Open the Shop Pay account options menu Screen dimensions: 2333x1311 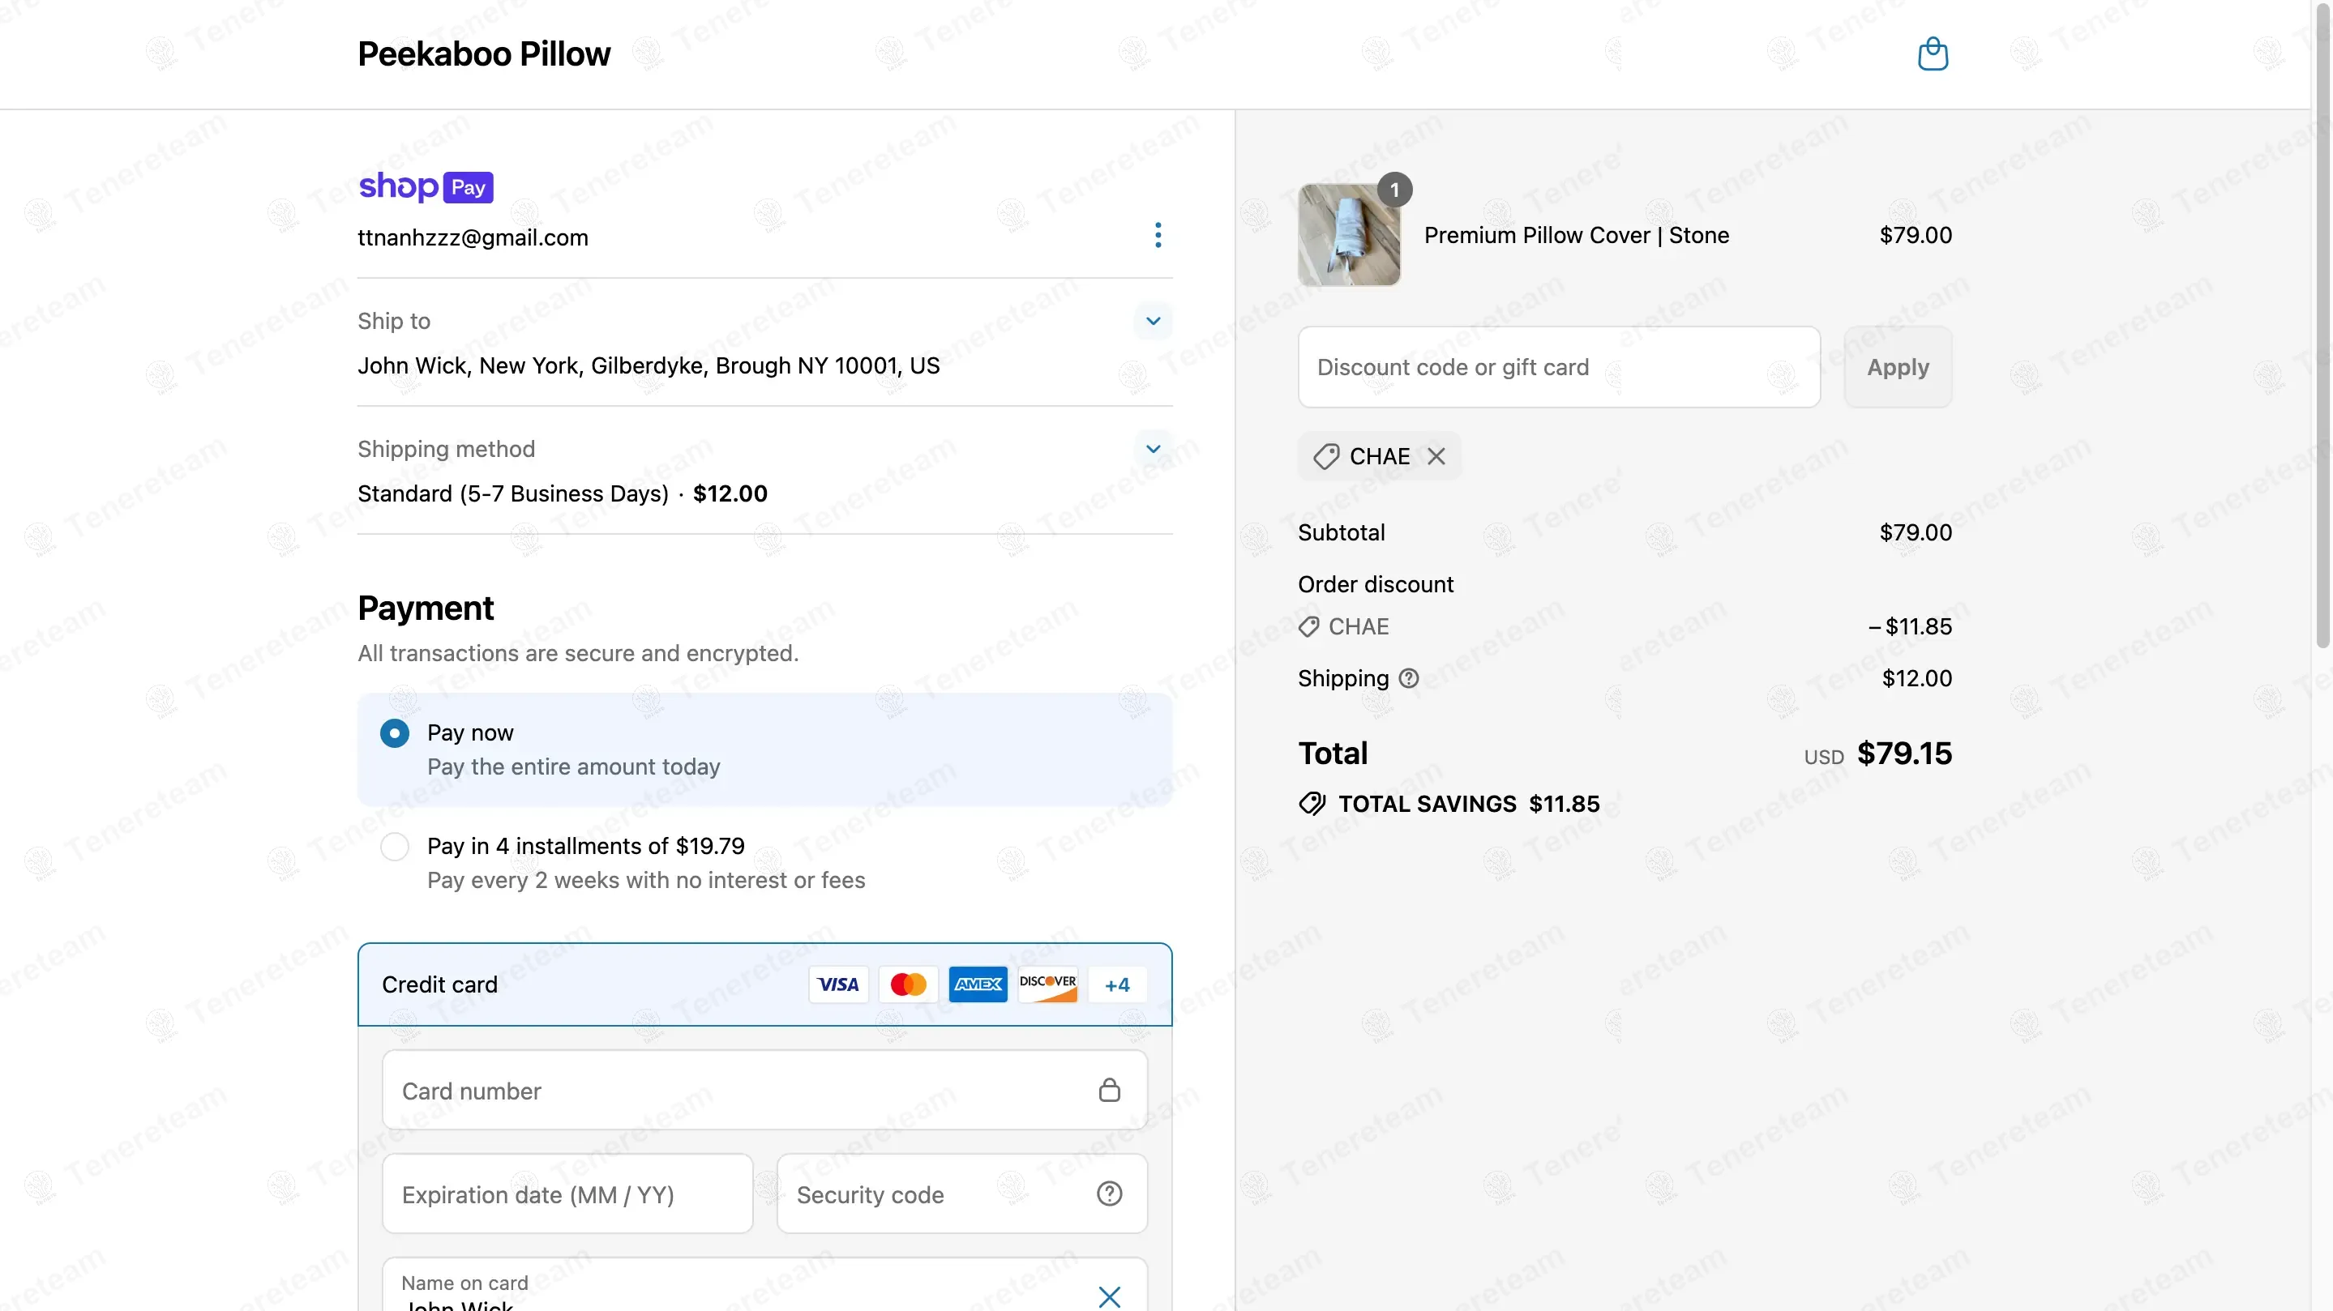[x=1158, y=236]
